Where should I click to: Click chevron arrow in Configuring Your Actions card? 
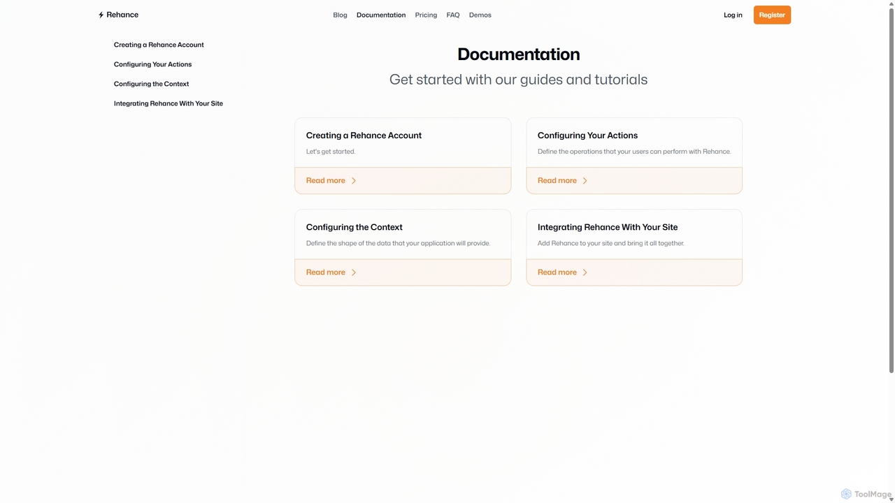point(585,181)
